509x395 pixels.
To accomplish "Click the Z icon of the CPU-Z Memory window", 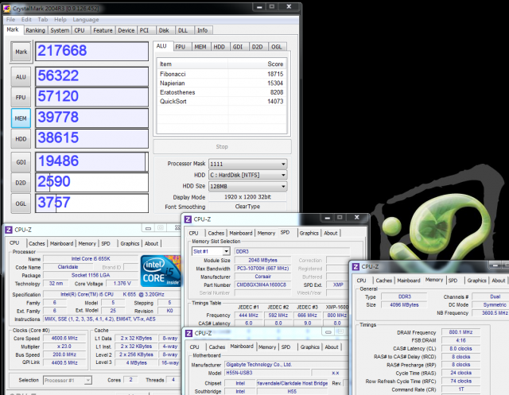I will pos(356,266).
